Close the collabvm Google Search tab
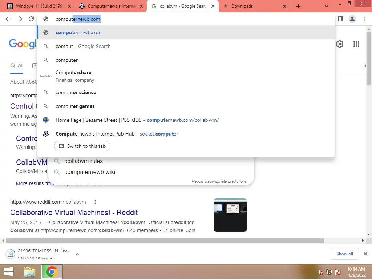The image size is (372, 279). tap(213, 7)
